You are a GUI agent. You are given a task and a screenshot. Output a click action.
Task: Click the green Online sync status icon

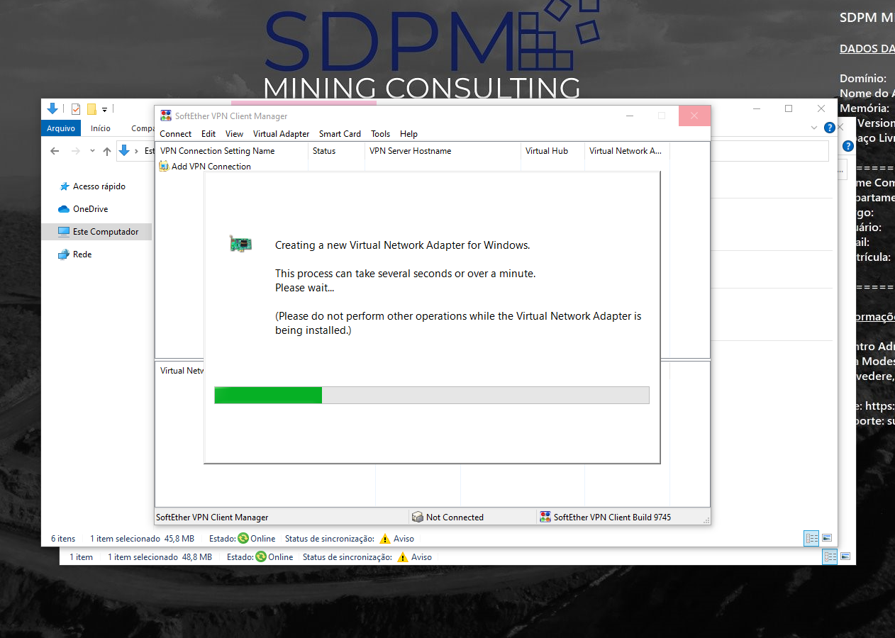[x=243, y=539]
